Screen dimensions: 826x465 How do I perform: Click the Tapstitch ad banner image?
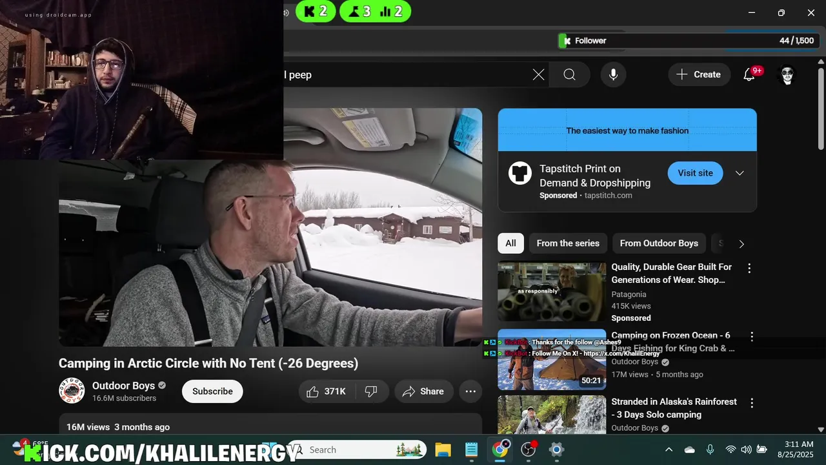tap(627, 130)
